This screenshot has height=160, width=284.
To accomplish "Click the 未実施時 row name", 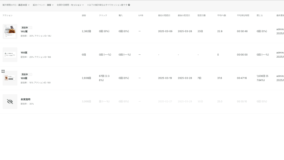I will pos(26,99).
